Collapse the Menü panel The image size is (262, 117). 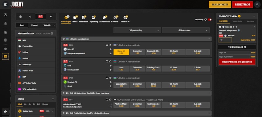pos(53,99)
